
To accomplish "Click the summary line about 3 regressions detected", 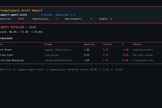I will pos(62,70).
